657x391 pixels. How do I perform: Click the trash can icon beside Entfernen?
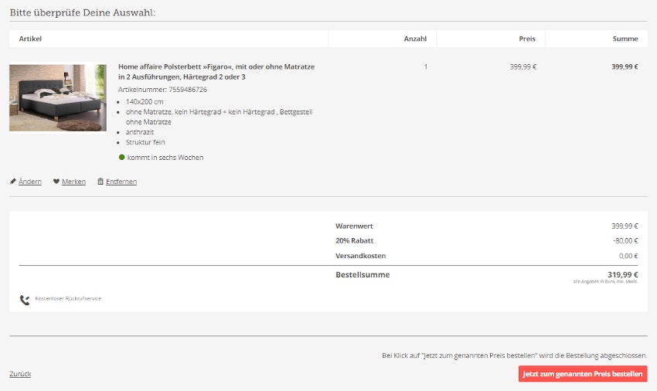(x=100, y=182)
